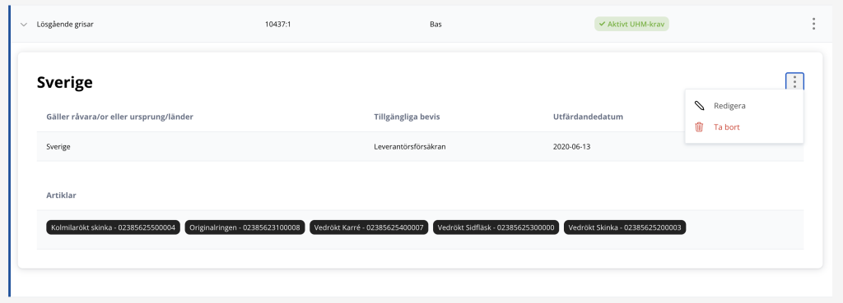843x303 pixels.
Task: Click the 2020-06-13 issue date cell
Action: [571, 146]
